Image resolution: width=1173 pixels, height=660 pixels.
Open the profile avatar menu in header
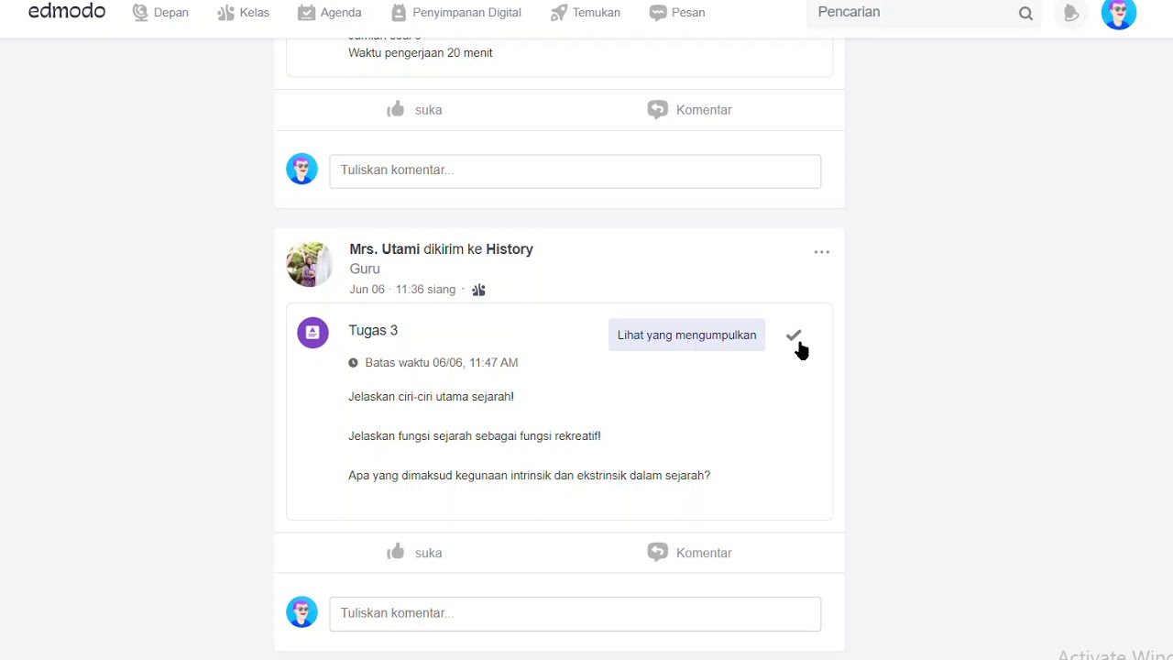1119,13
